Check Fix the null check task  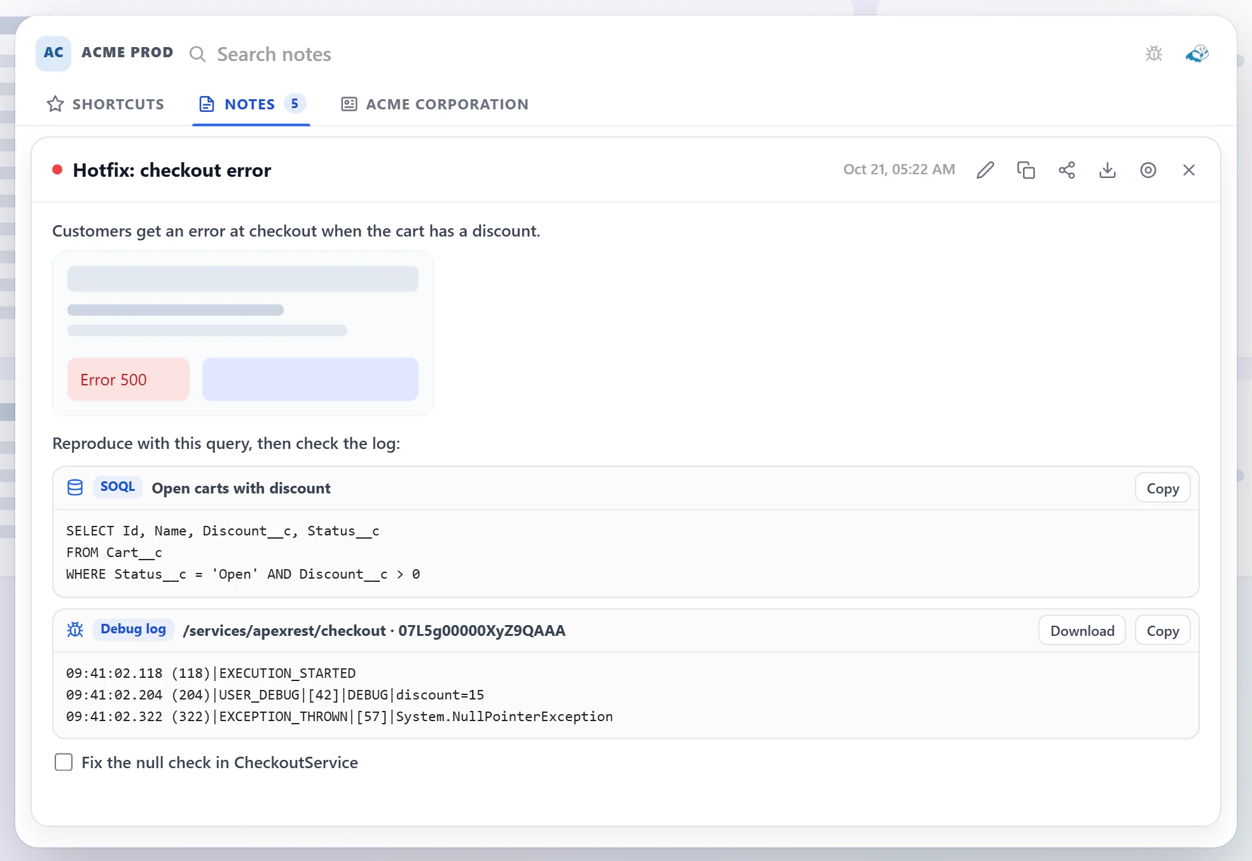64,762
